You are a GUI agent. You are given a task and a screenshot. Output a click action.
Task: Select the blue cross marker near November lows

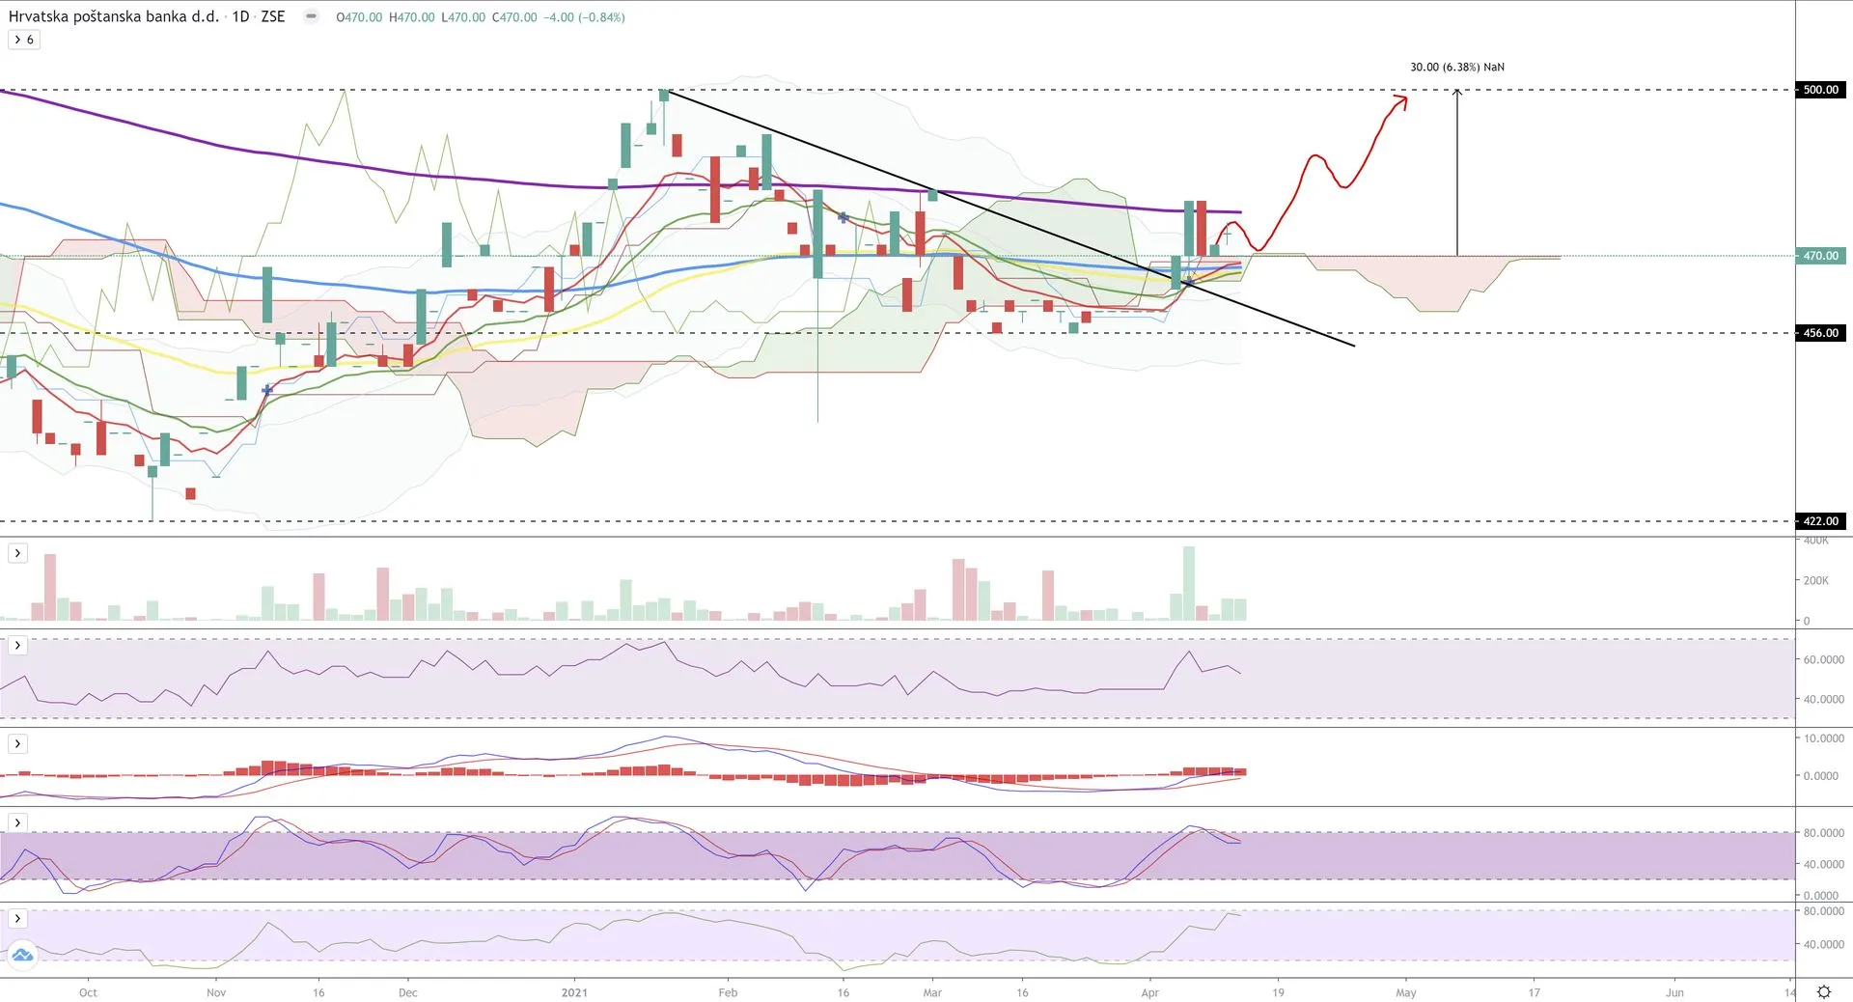(x=267, y=390)
